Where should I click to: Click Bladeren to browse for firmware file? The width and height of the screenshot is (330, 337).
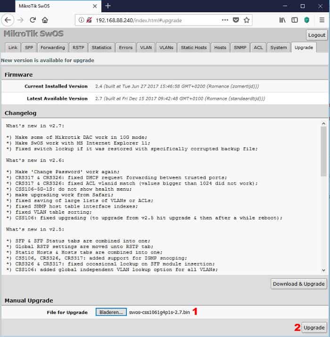point(111,312)
